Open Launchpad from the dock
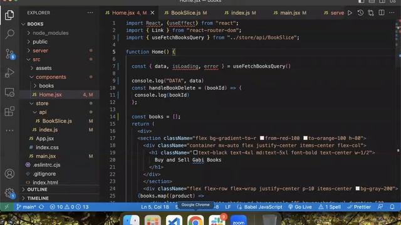Viewport: 401px width, 225px height. (x=153, y=220)
